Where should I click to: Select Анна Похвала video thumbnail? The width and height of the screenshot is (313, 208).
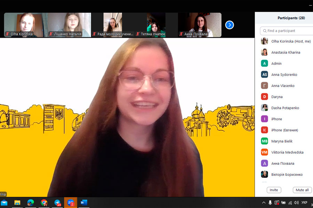coord(200,25)
